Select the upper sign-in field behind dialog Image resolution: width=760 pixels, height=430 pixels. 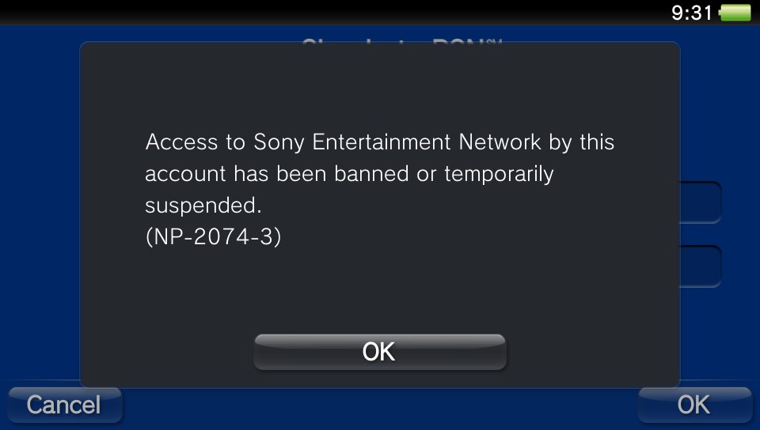[x=701, y=202]
